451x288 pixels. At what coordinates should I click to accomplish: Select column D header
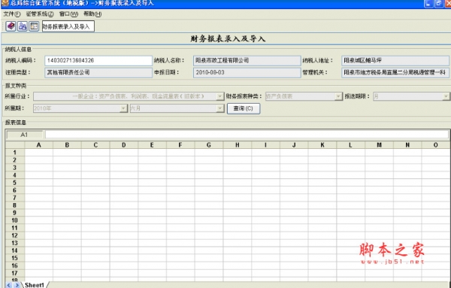pos(124,145)
